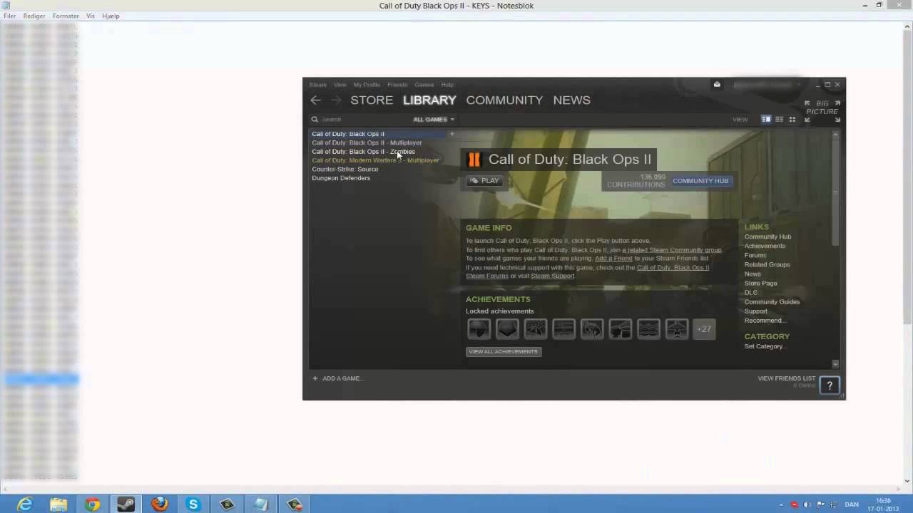Open the COMMUNITY HUB button
This screenshot has width=913, height=513.
pyautogui.click(x=700, y=181)
